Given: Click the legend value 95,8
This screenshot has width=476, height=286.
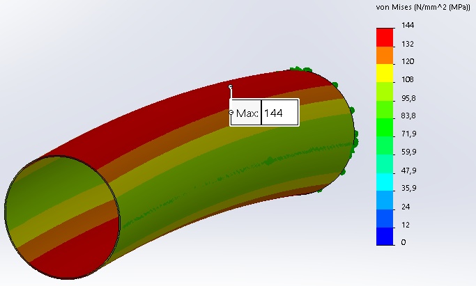Looking at the screenshot, I should tap(408, 98).
